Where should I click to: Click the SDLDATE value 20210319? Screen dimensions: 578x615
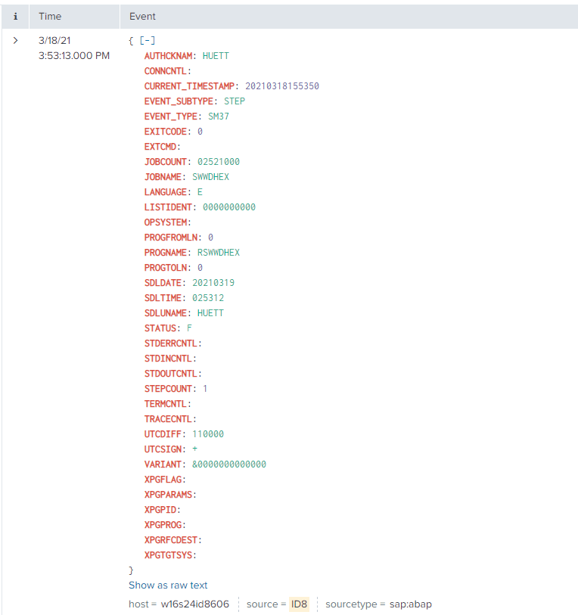click(213, 283)
